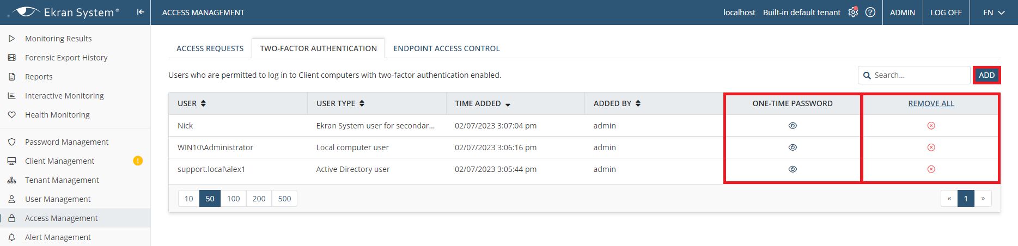Viewport: 1018px width, 246px height.
Task: Click the Password Management shield icon
Action: [x=11, y=142]
